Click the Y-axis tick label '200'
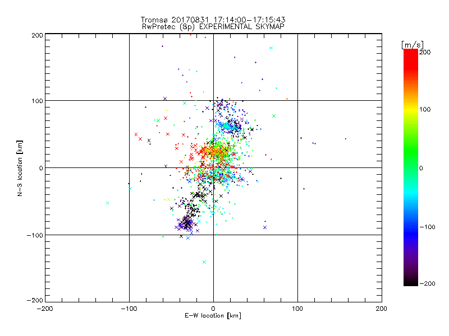The image size is (449, 336). pos(37,35)
